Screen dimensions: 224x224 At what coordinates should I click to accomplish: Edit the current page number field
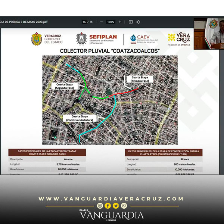84,22
